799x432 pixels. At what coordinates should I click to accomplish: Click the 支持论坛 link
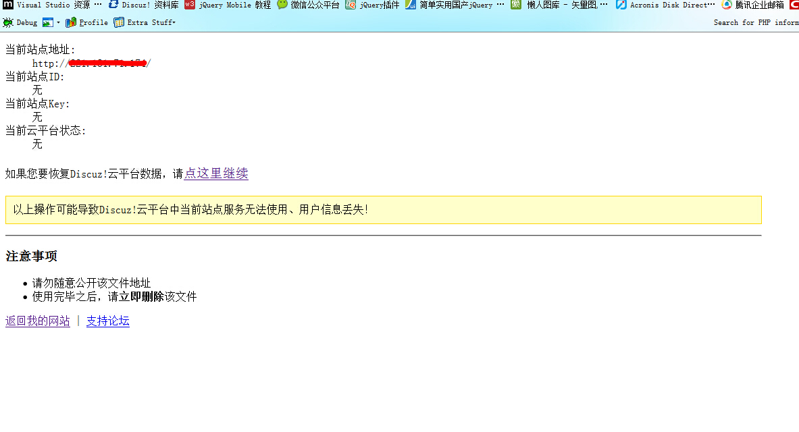tap(107, 321)
